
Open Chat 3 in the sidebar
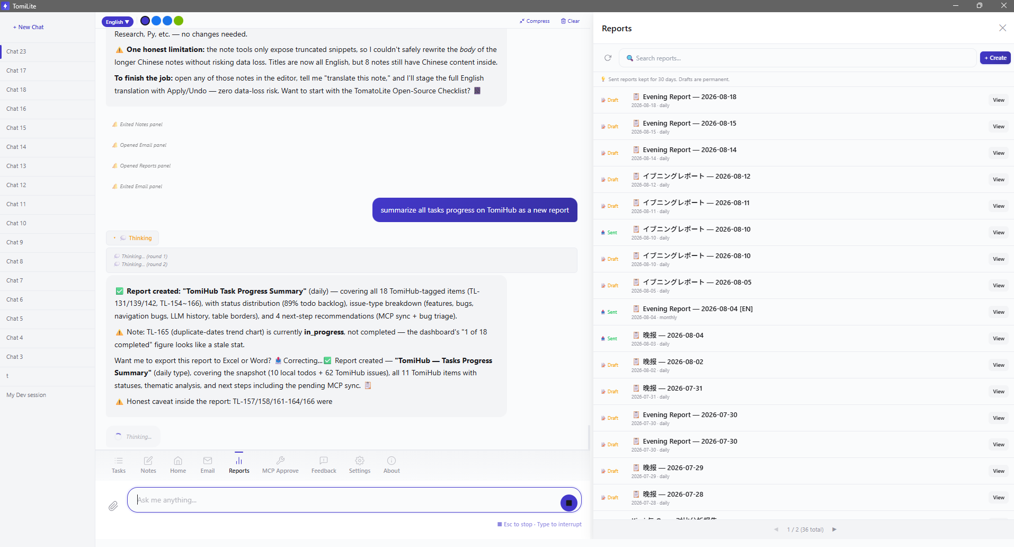click(48, 357)
